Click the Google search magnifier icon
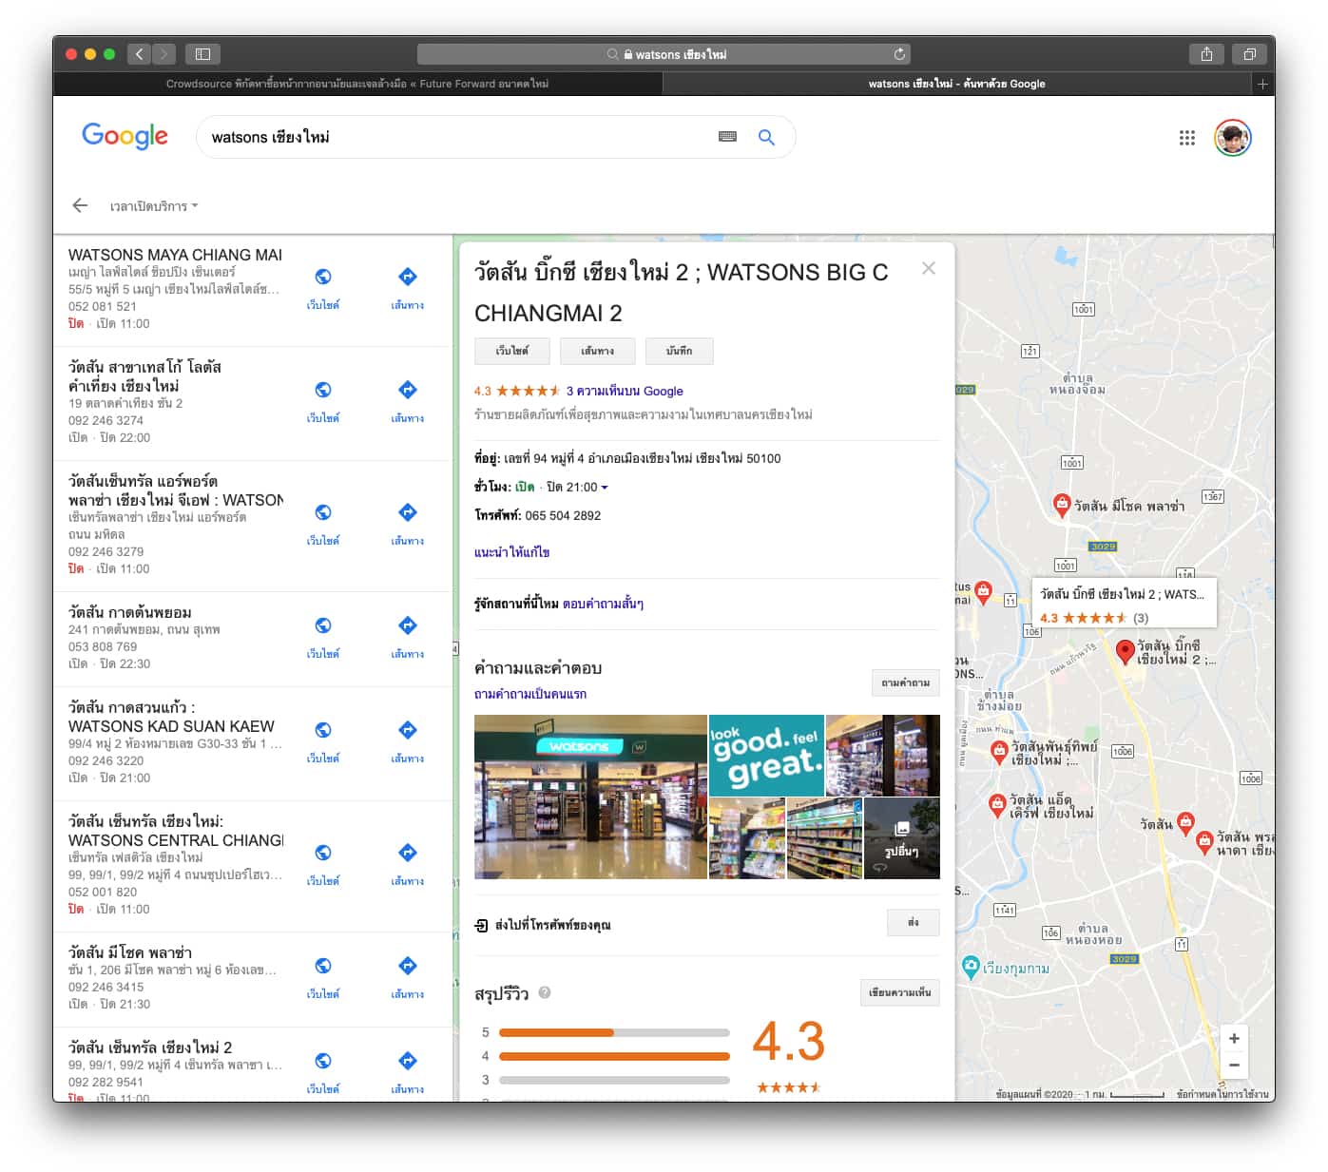 [x=766, y=138]
